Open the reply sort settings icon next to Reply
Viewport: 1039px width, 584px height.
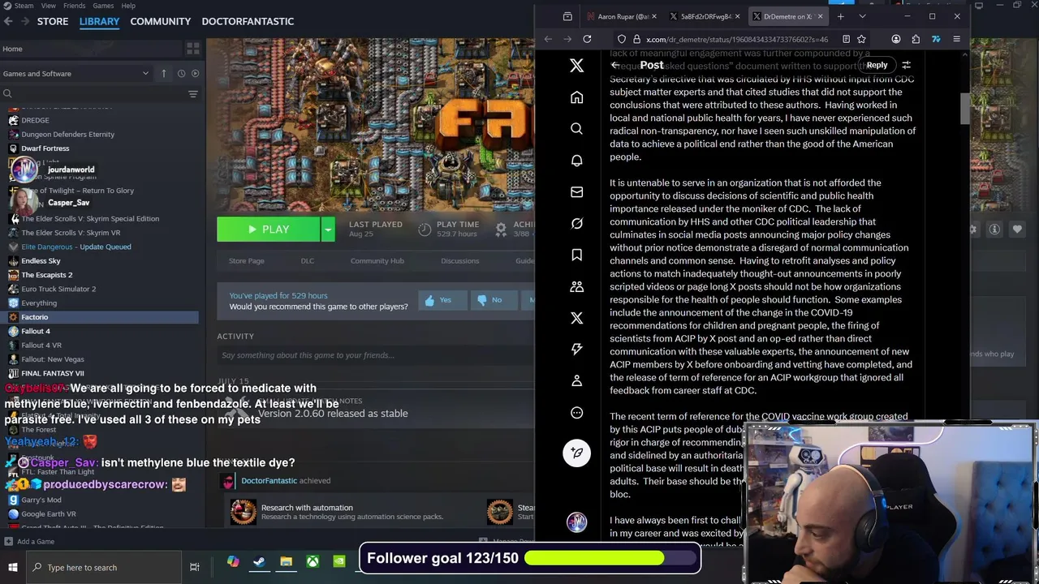[906, 65]
